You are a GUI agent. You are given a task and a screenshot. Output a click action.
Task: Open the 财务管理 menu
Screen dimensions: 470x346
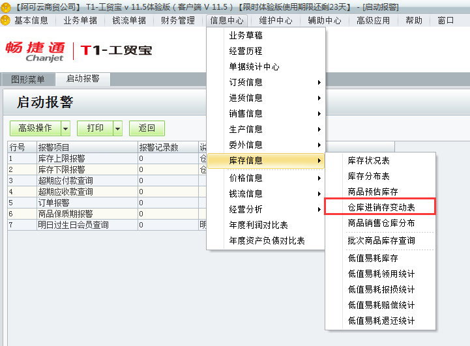(178, 20)
